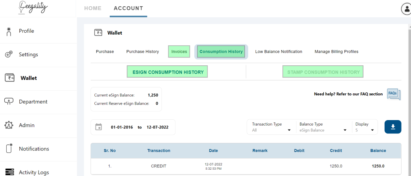Screen dimensions: 411x176
Task: Go to Purchase History section
Action: point(143,52)
